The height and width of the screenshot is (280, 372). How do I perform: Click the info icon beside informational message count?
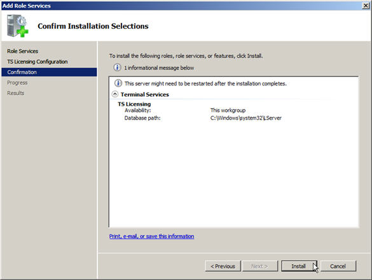pyautogui.click(x=117, y=67)
